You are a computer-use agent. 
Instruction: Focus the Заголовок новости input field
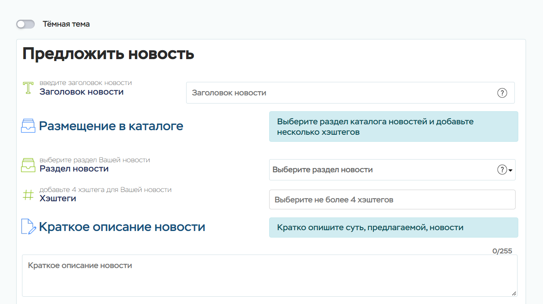[x=340, y=93]
